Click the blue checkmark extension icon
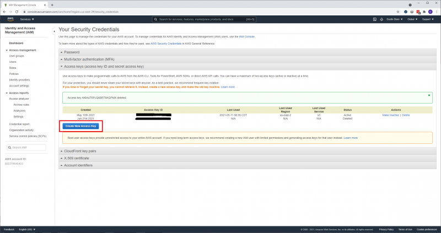Screen dimensions: 441x233 pos(406,12)
